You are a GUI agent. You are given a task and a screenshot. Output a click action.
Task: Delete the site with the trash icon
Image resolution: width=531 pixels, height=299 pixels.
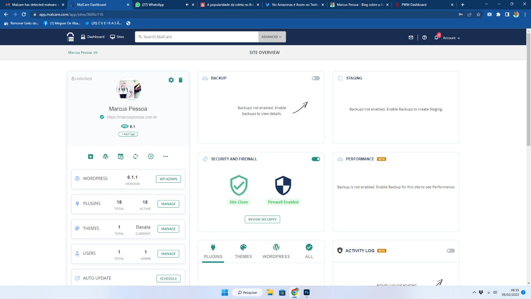pos(181,80)
